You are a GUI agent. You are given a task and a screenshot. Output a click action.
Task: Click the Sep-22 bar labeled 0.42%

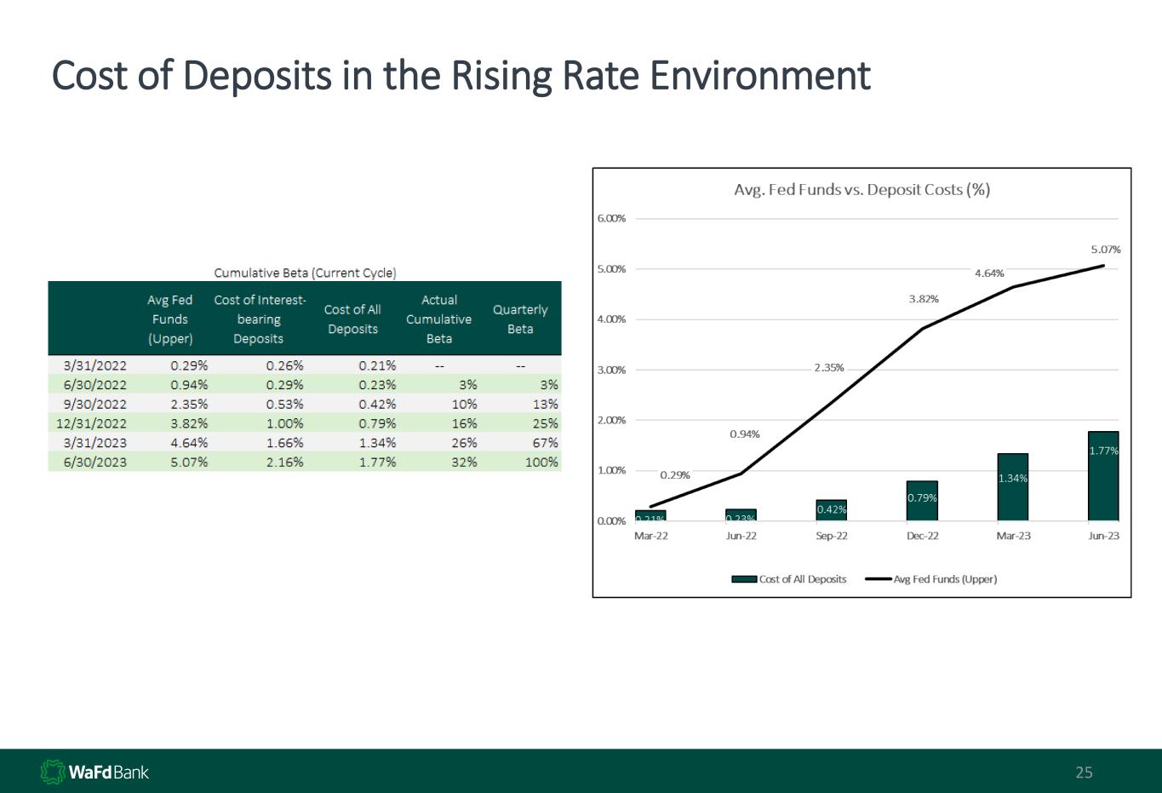tap(831, 510)
